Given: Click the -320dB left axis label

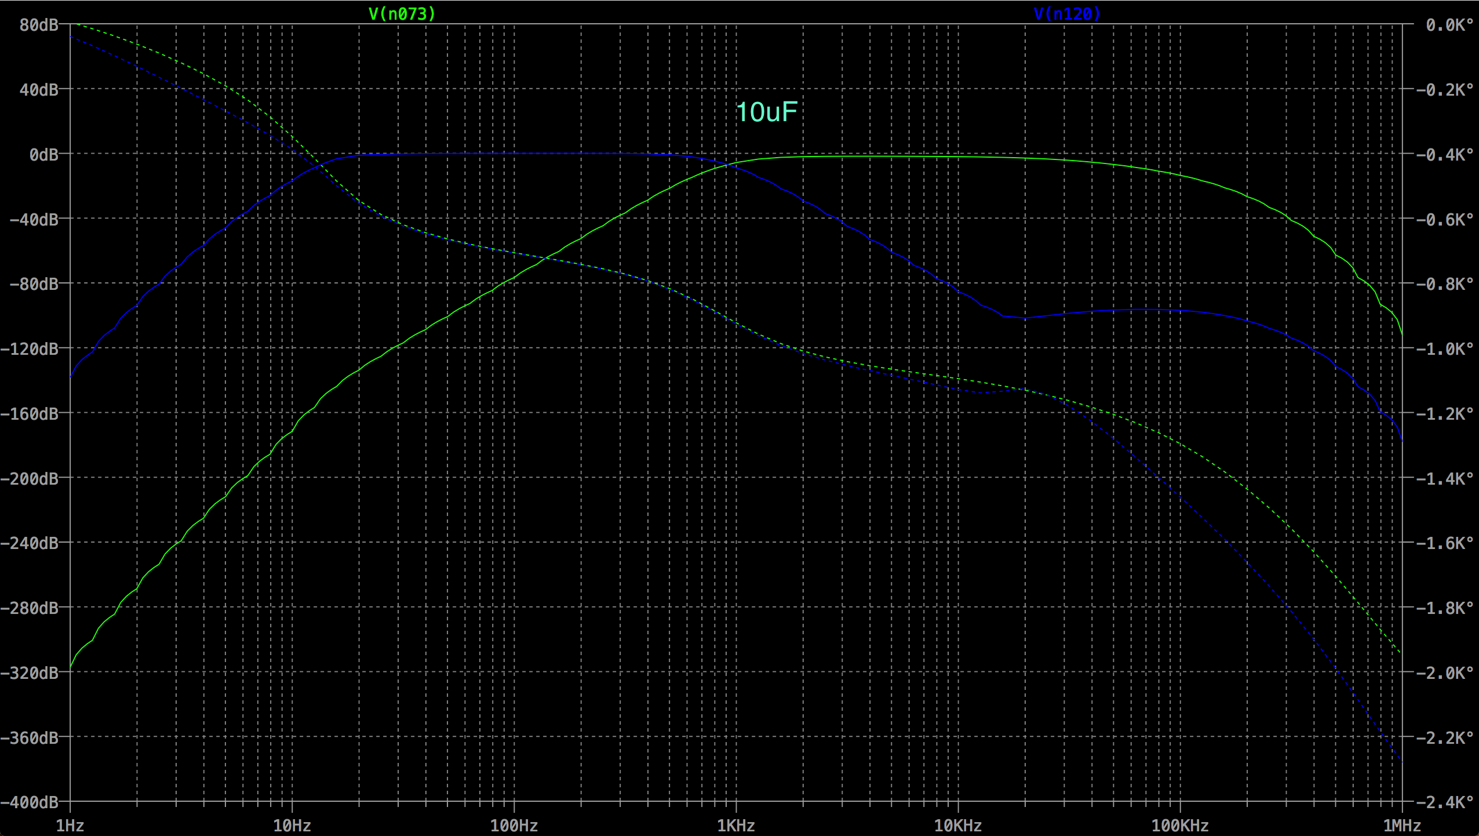Looking at the screenshot, I should [30, 673].
